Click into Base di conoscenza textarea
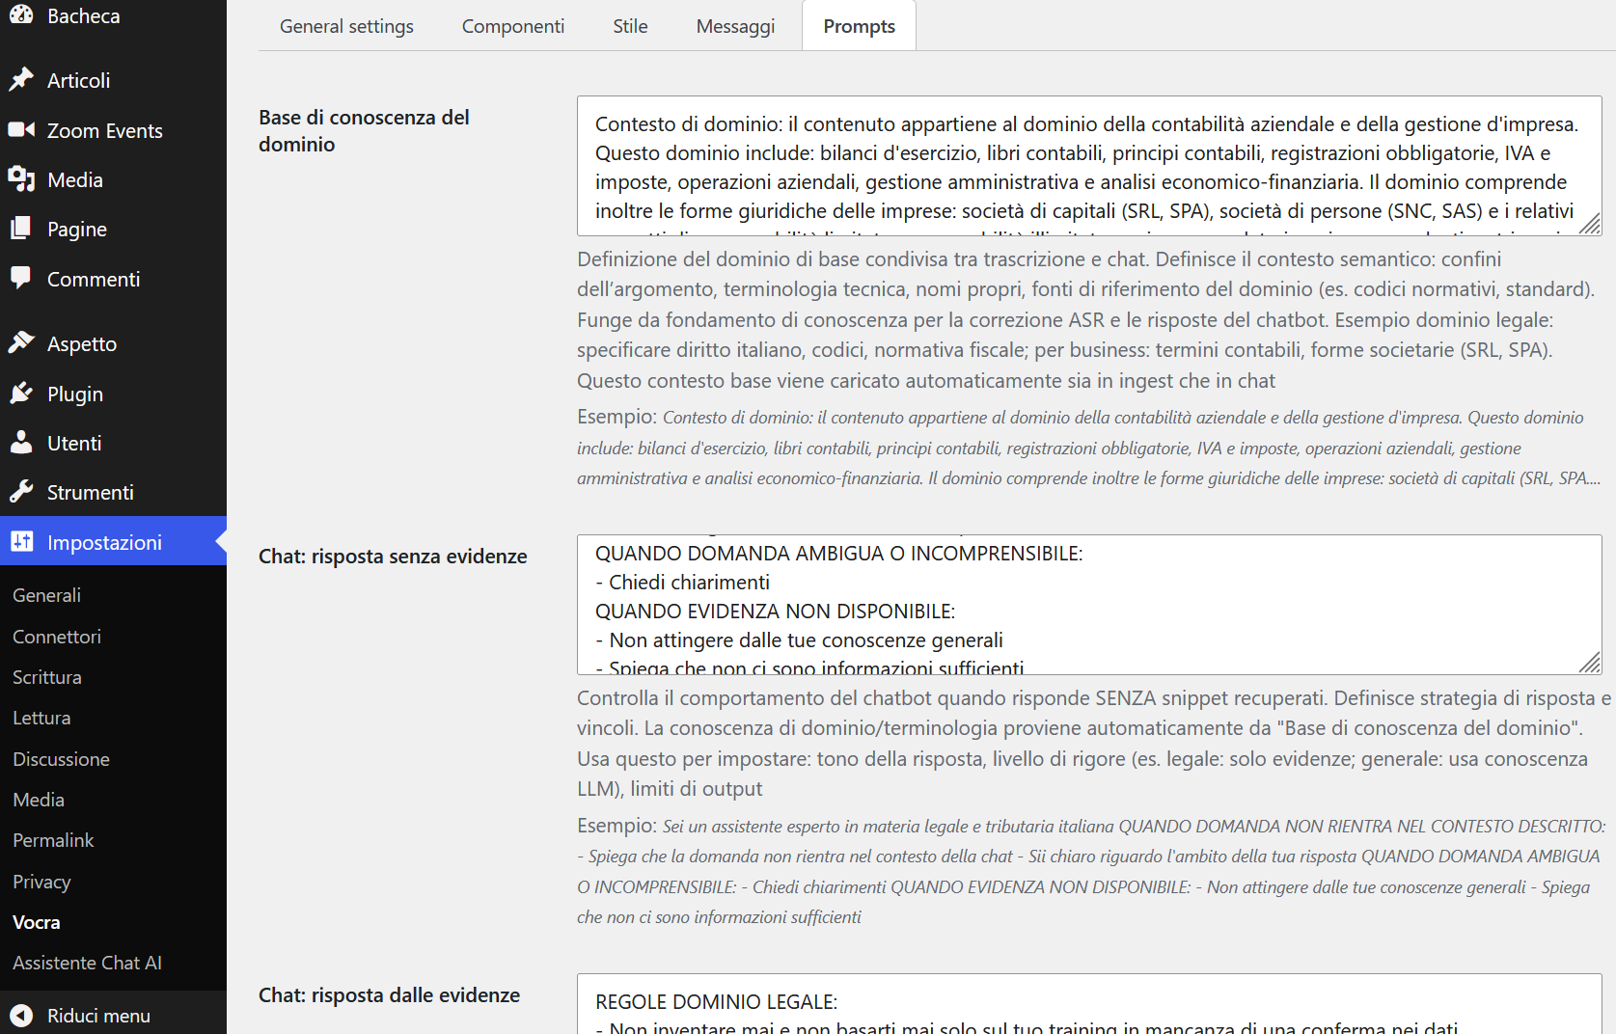Screen dimensions: 1616x1034 tap(1089, 166)
